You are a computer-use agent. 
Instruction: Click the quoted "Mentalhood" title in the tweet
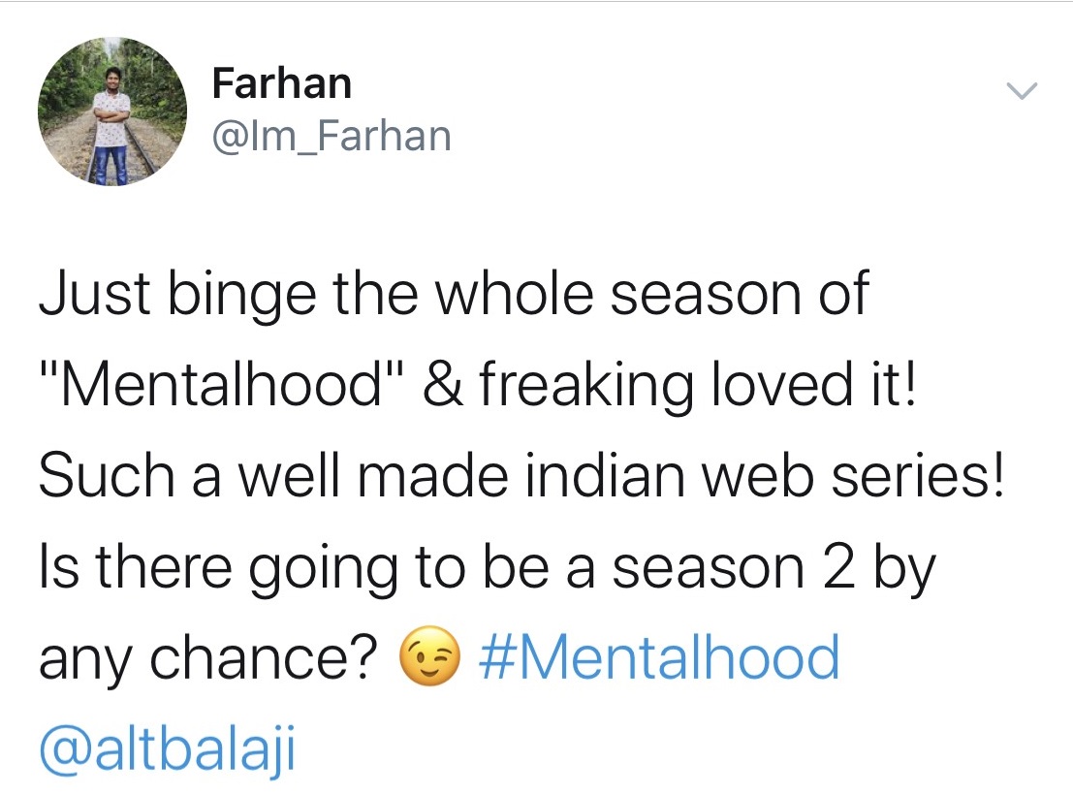click(222, 384)
